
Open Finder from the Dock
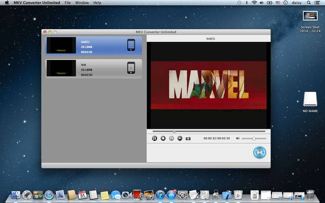15,195
